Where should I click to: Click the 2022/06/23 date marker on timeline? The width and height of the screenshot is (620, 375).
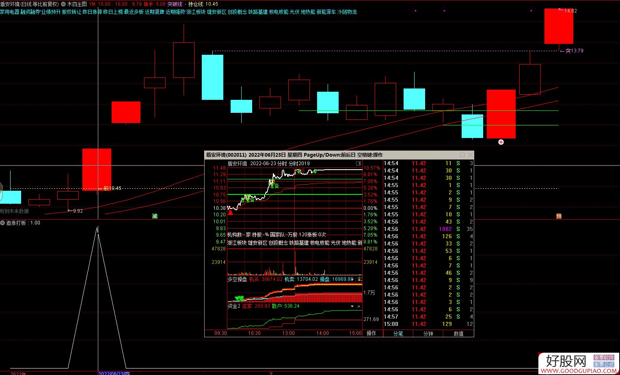(114, 373)
